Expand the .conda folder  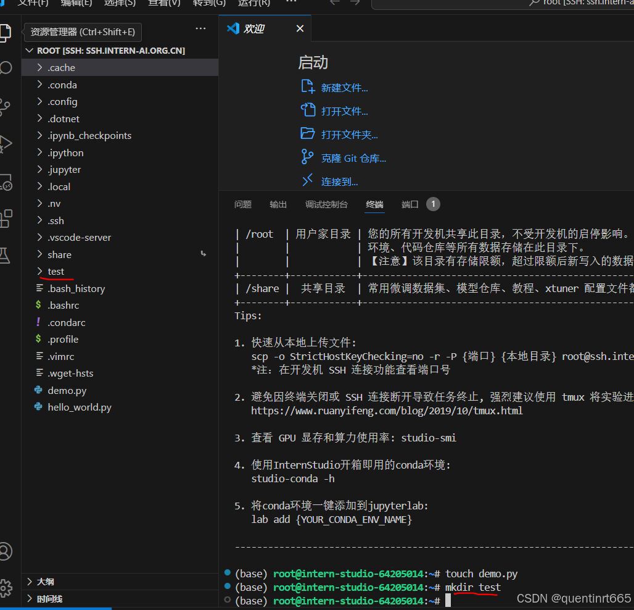click(120, 85)
